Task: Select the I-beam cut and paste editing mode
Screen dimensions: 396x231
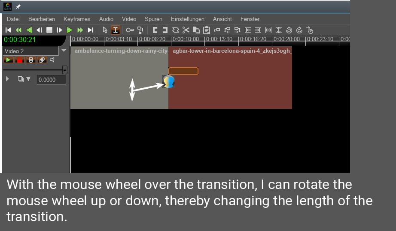Action: (115, 30)
